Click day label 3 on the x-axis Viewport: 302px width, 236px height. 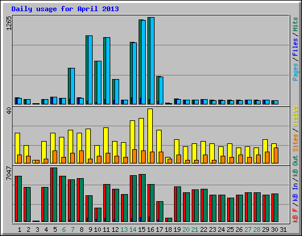click(x=37, y=230)
